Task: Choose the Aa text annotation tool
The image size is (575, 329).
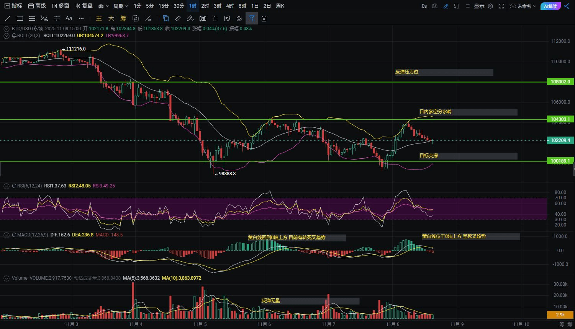Action: click(69, 18)
